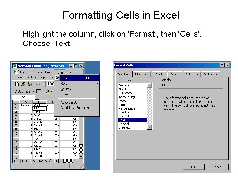
Task: Click column B header
Action: 39,102
